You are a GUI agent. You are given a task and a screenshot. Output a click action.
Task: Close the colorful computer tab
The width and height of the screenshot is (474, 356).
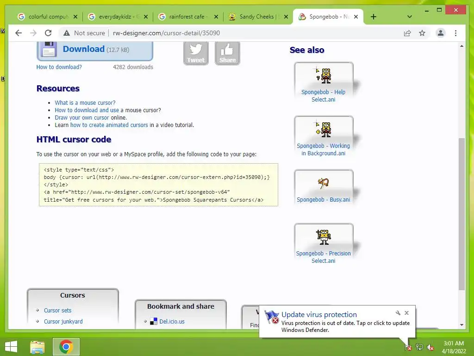[x=75, y=17]
